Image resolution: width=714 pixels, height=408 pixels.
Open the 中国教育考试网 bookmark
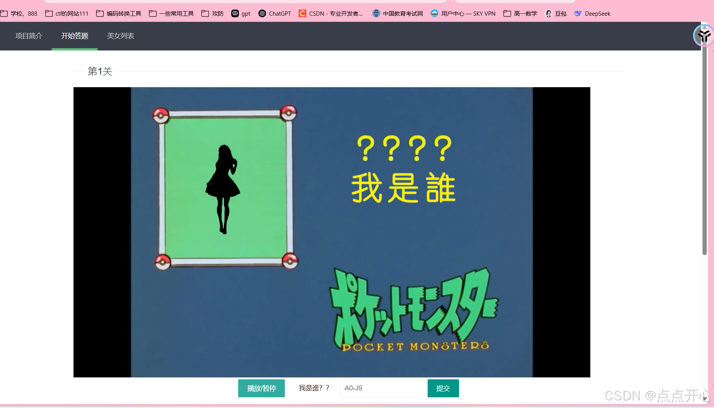coord(398,13)
